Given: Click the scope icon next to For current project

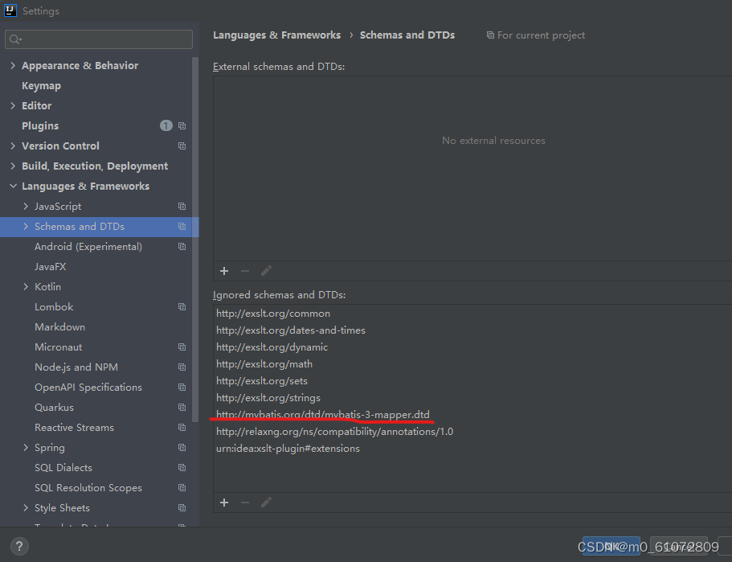Looking at the screenshot, I should (x=490, y=35).
